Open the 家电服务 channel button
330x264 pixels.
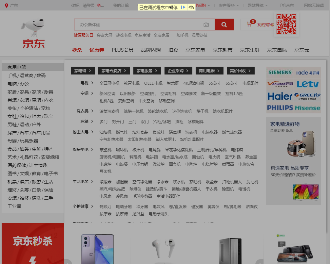click(x=147, y=71)
